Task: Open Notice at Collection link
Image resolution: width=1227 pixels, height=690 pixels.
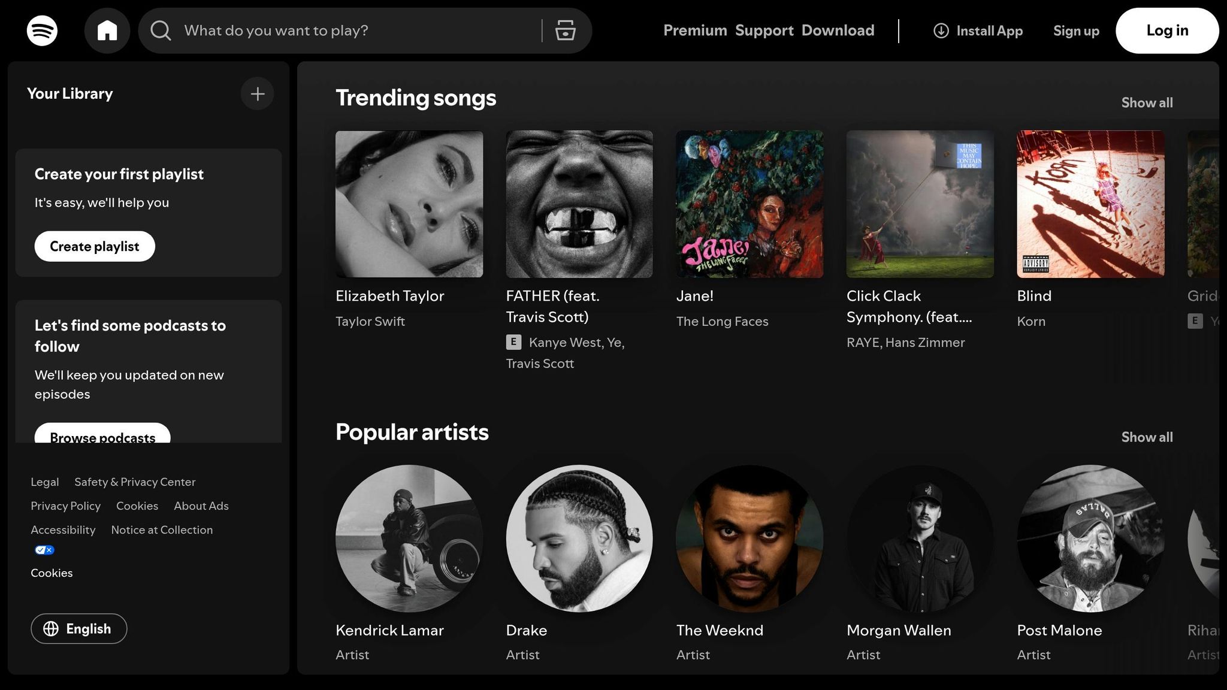Action: (x=162, y=530)
